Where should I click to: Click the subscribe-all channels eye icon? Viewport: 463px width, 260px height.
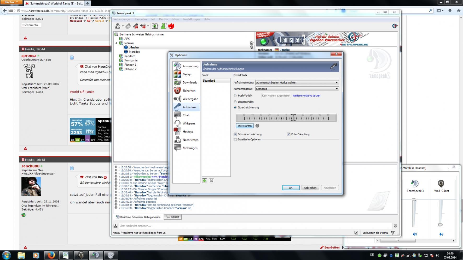[155, 26]
